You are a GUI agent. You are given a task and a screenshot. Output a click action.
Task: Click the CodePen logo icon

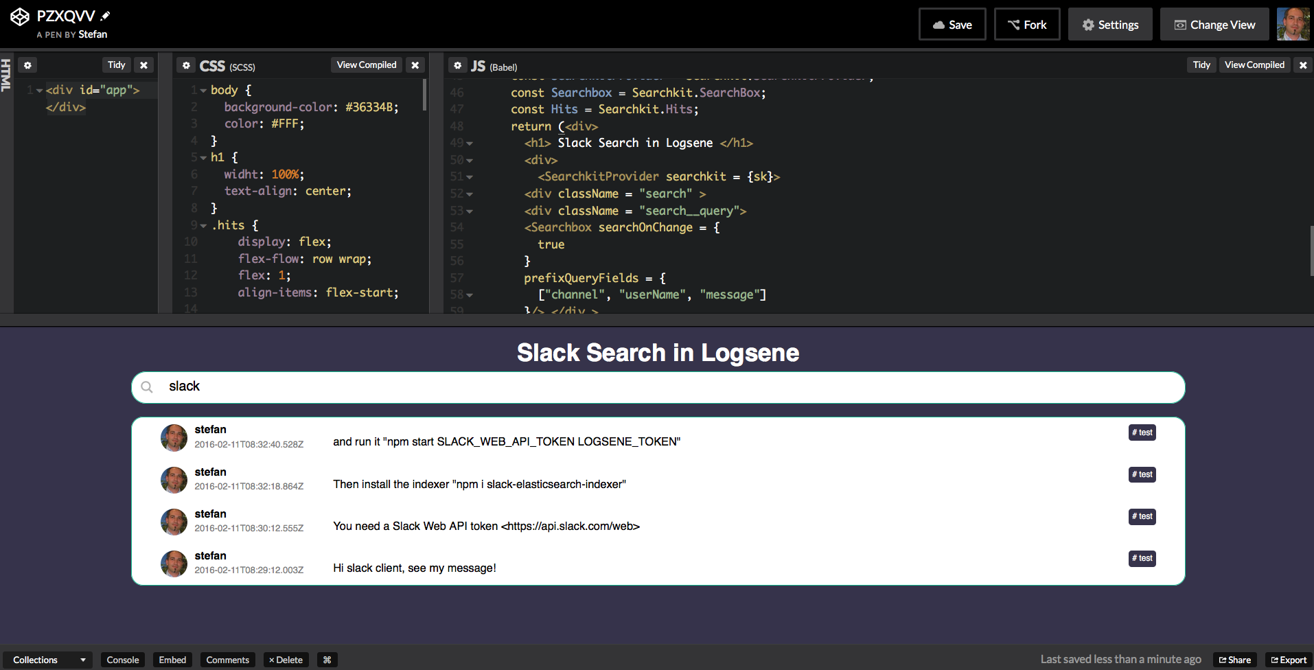pyautogui.click(x=19, y=16)
